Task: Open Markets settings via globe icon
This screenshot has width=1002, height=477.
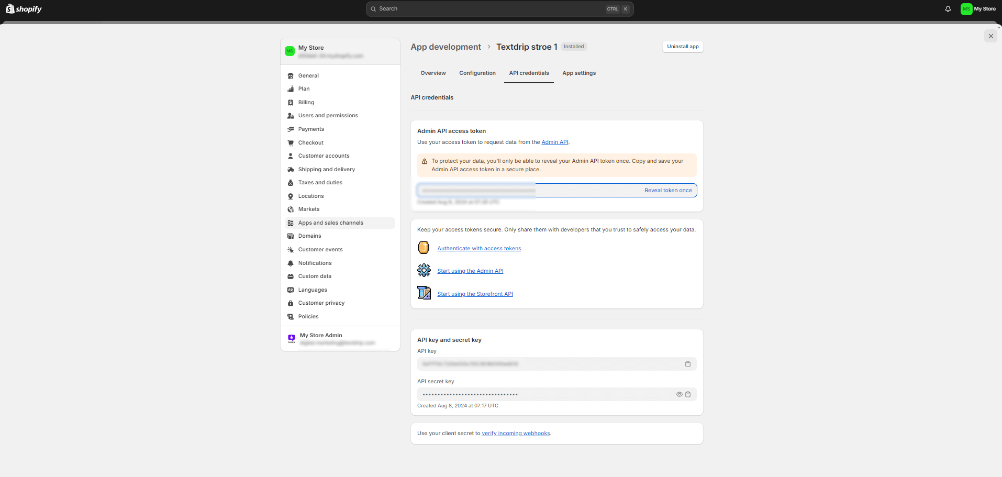Action: [x=291, y=209]
